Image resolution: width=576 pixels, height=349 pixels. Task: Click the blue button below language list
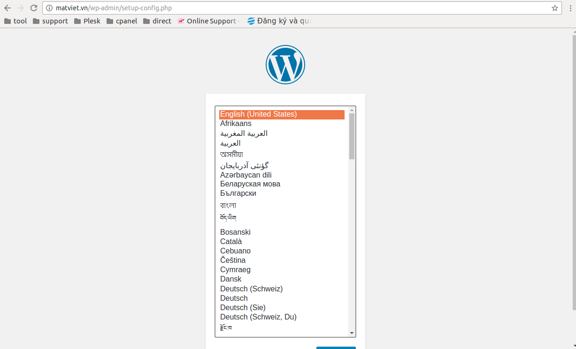(x=336, y=348)
